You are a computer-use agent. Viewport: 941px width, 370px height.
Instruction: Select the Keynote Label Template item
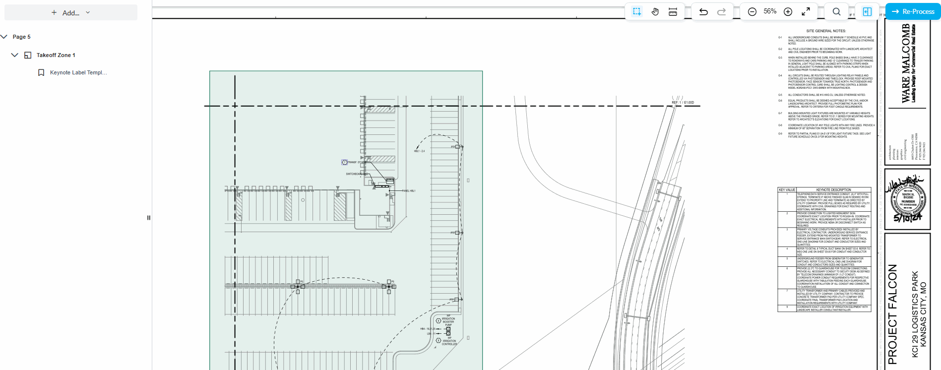tap(78, 72)
